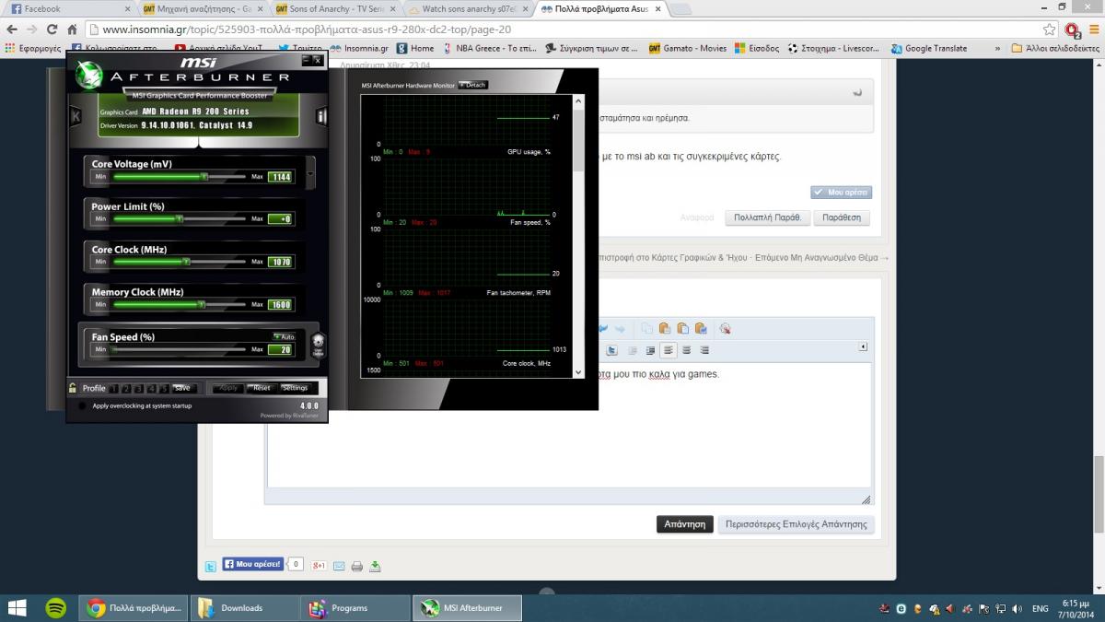Click inside the forum reply text area
Image resolution: width=1105 pixels, height=622 pixels.
point(569,425)
